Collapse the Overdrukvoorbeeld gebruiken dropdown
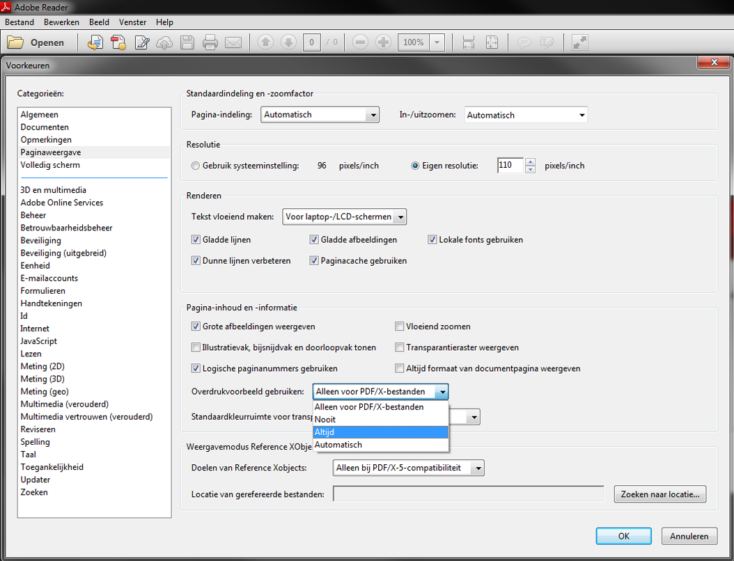 (x=442, y=392)
